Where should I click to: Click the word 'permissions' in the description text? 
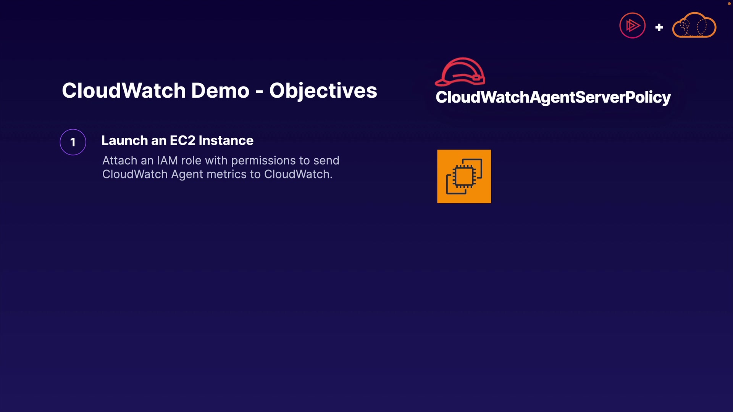point(263,161)
